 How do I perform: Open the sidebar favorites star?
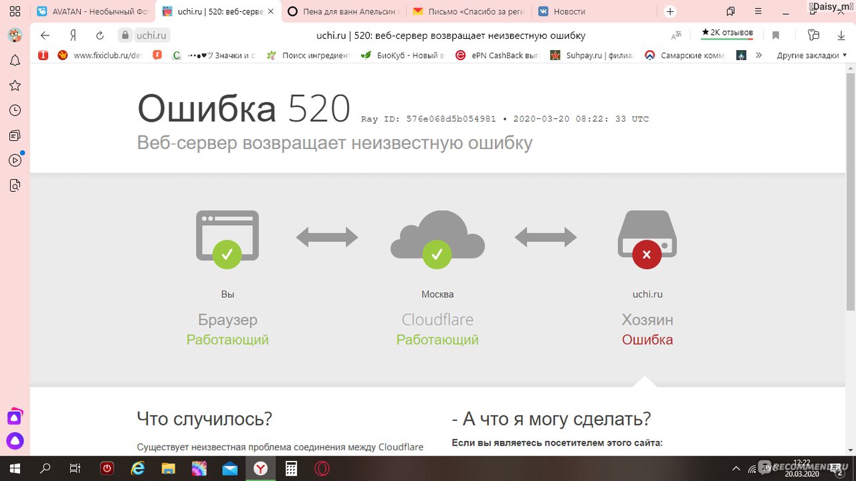pyautogui.click(x=15, y=86)
